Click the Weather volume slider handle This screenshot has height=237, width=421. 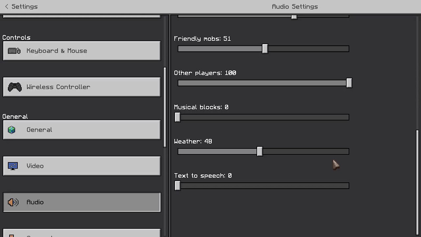tap(260, 151)
